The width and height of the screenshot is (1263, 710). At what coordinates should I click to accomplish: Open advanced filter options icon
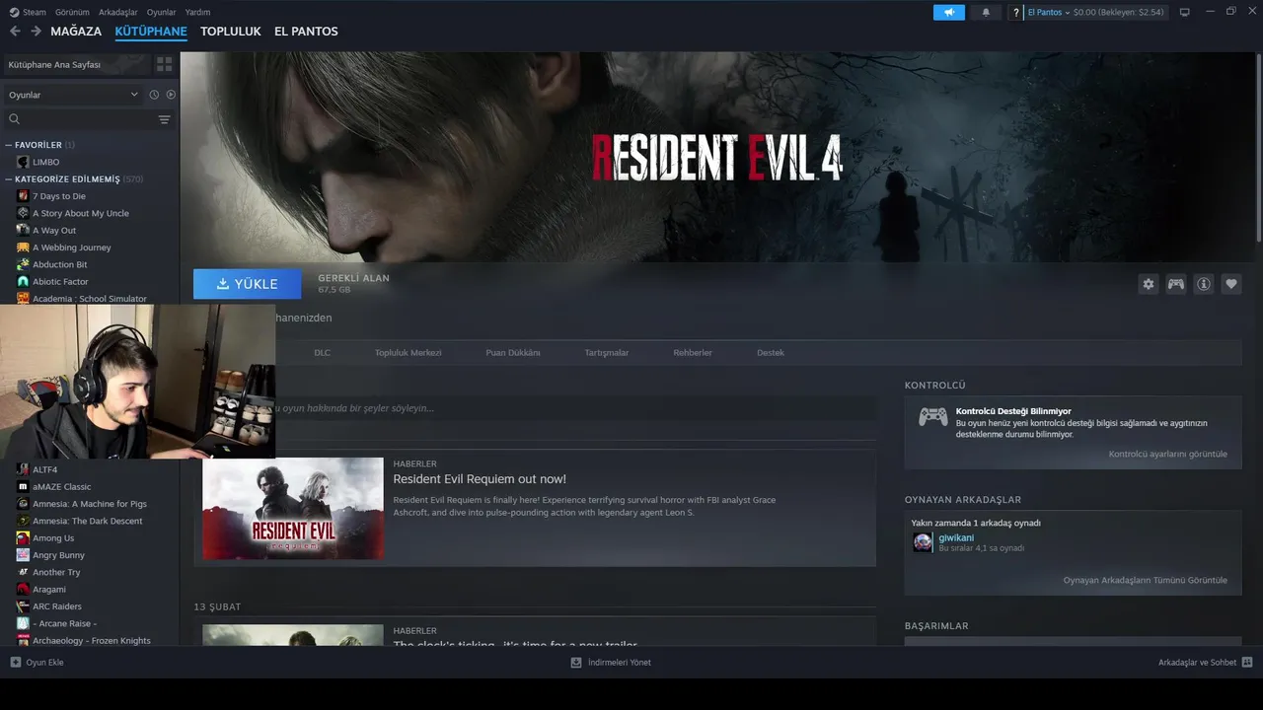pos(164,119)
